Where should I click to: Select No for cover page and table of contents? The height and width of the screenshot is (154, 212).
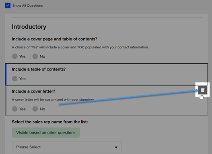(35, 56)
